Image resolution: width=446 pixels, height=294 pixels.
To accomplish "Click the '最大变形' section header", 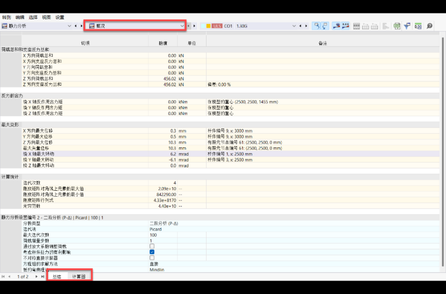I will click(10, 124).
